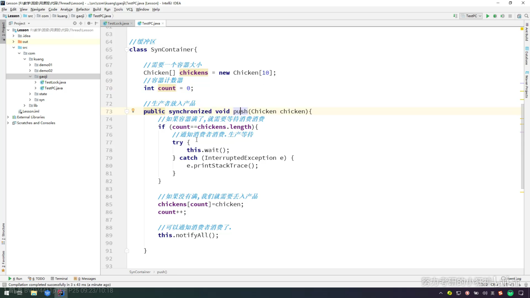Select TestPC.java in the project tree
This screenshot has width=530, height=298.
(x=53, y=88)
